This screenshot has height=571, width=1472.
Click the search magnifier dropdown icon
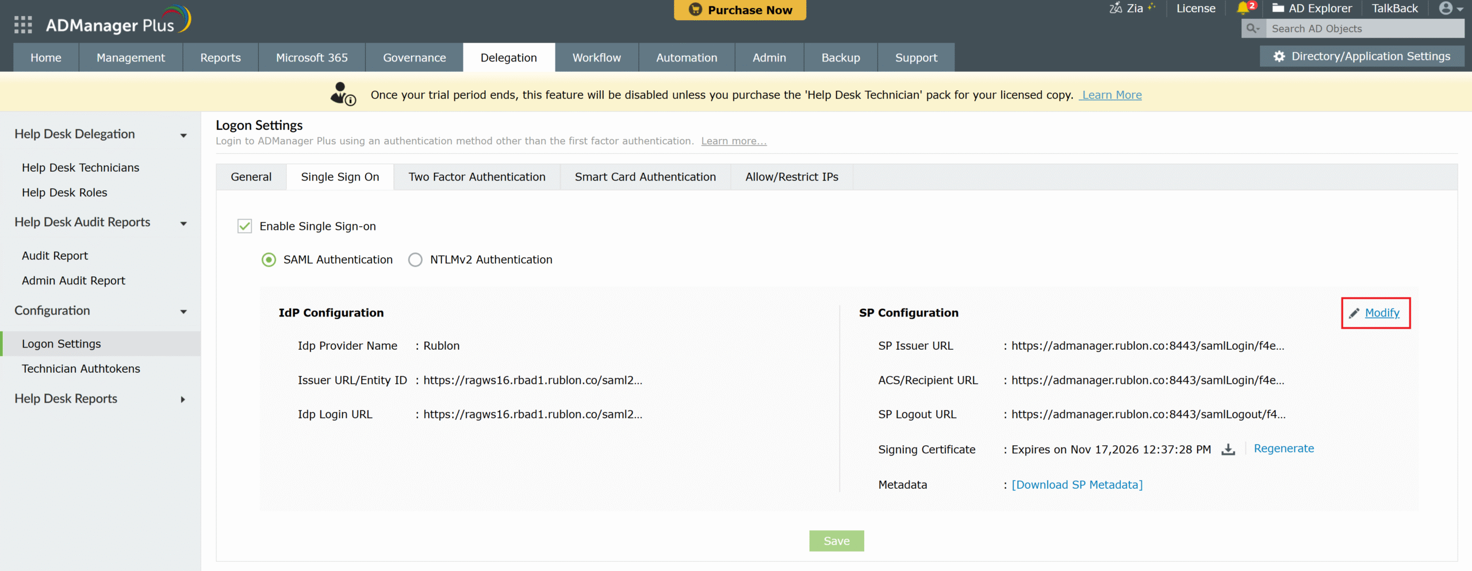click(1253, 29)
